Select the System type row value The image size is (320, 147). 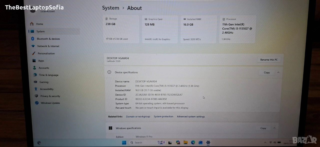[x=160, y=103]
